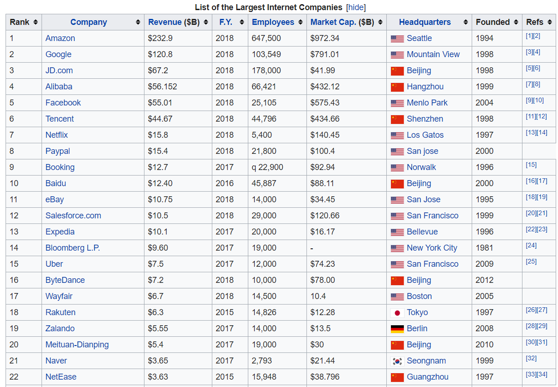Select the table title List of the Largest Internet Companies
The height and width of the screenshot is (387, 558).
pos(269,7)
